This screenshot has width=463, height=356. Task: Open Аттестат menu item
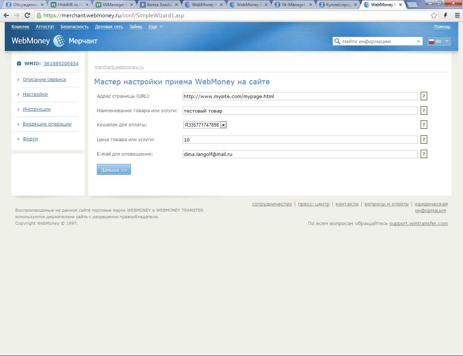(x=45, y=27)
